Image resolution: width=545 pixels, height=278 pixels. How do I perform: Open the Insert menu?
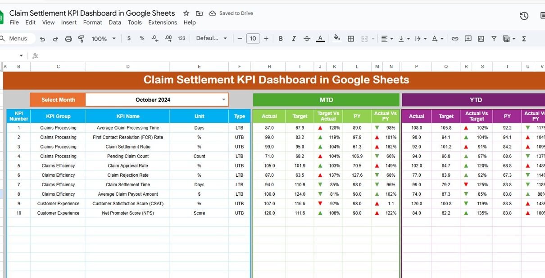pyautogui.click(x=69, y=22)
